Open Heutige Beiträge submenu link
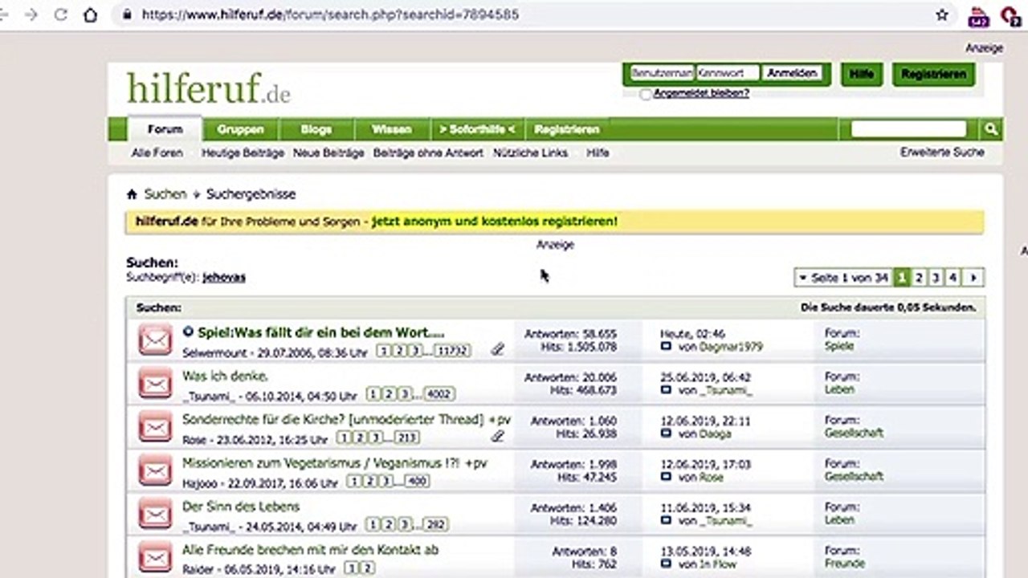Screen dimensions: 1028x578 pos(243,153)
